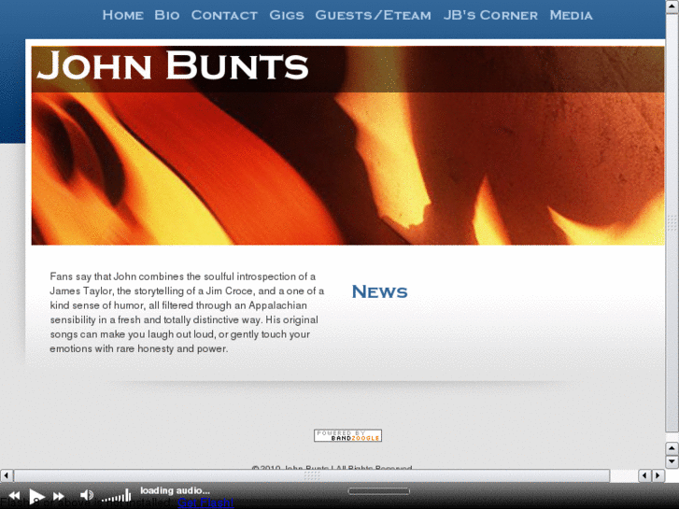Viewport: 679px width, 509px height.
Task: Click the scroll-left arrow beside the scroll-right arrow
Action: [x=644, y=475]
